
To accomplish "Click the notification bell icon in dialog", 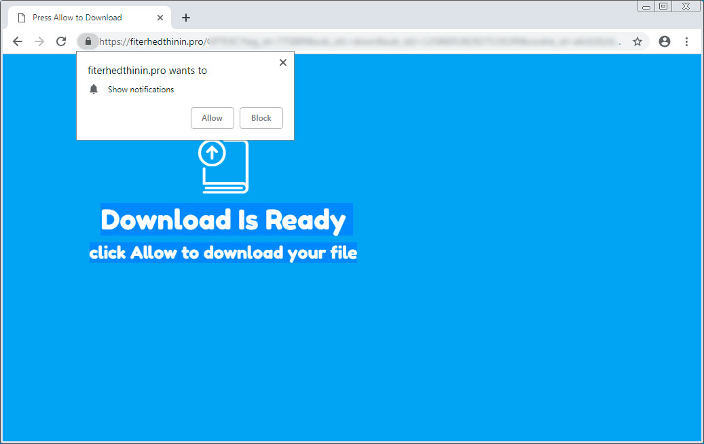I will 94,89.
